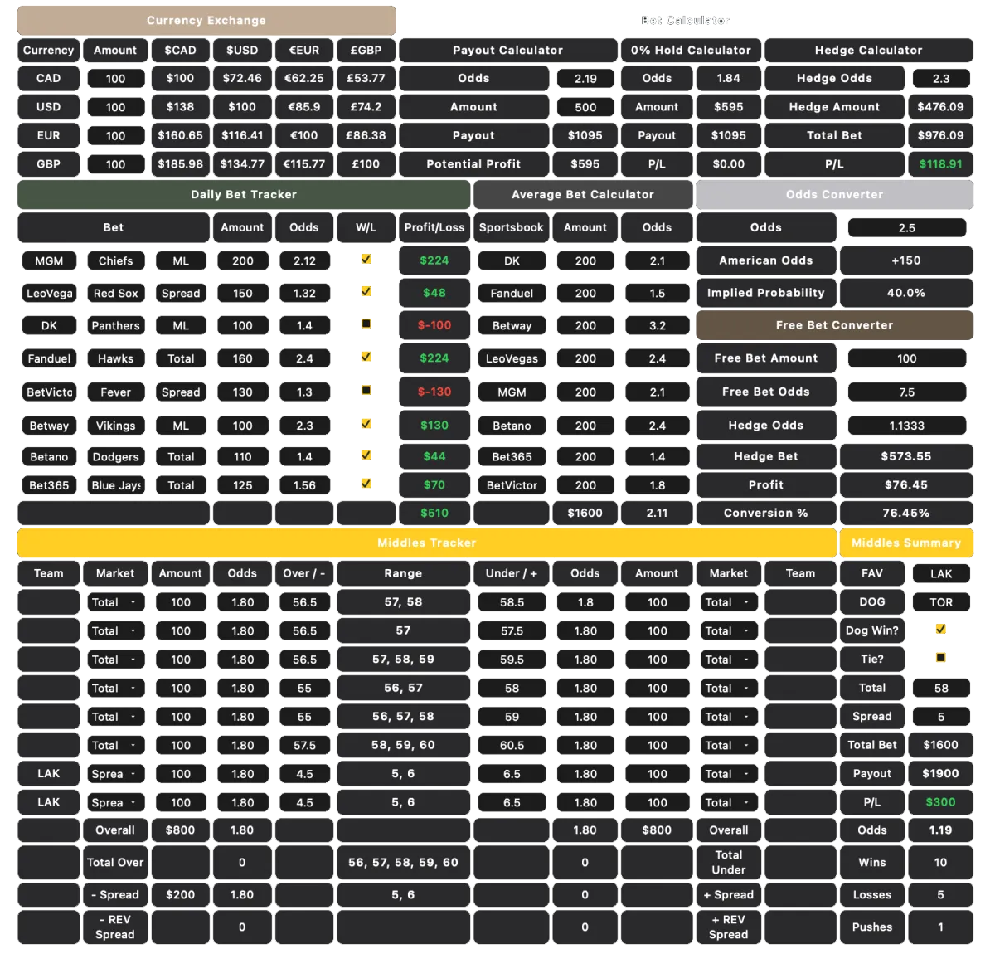The height and width of the screenshot is (954, 995).
Task: Select the Hedge Odds 2.3 input
Action: [x=940, y=79]
